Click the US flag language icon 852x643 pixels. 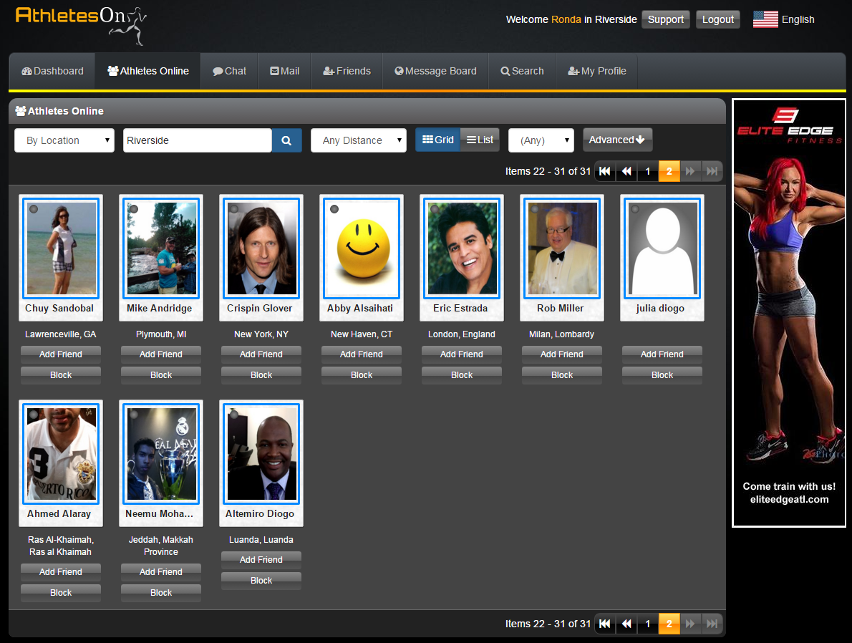(x=765, y=19)
